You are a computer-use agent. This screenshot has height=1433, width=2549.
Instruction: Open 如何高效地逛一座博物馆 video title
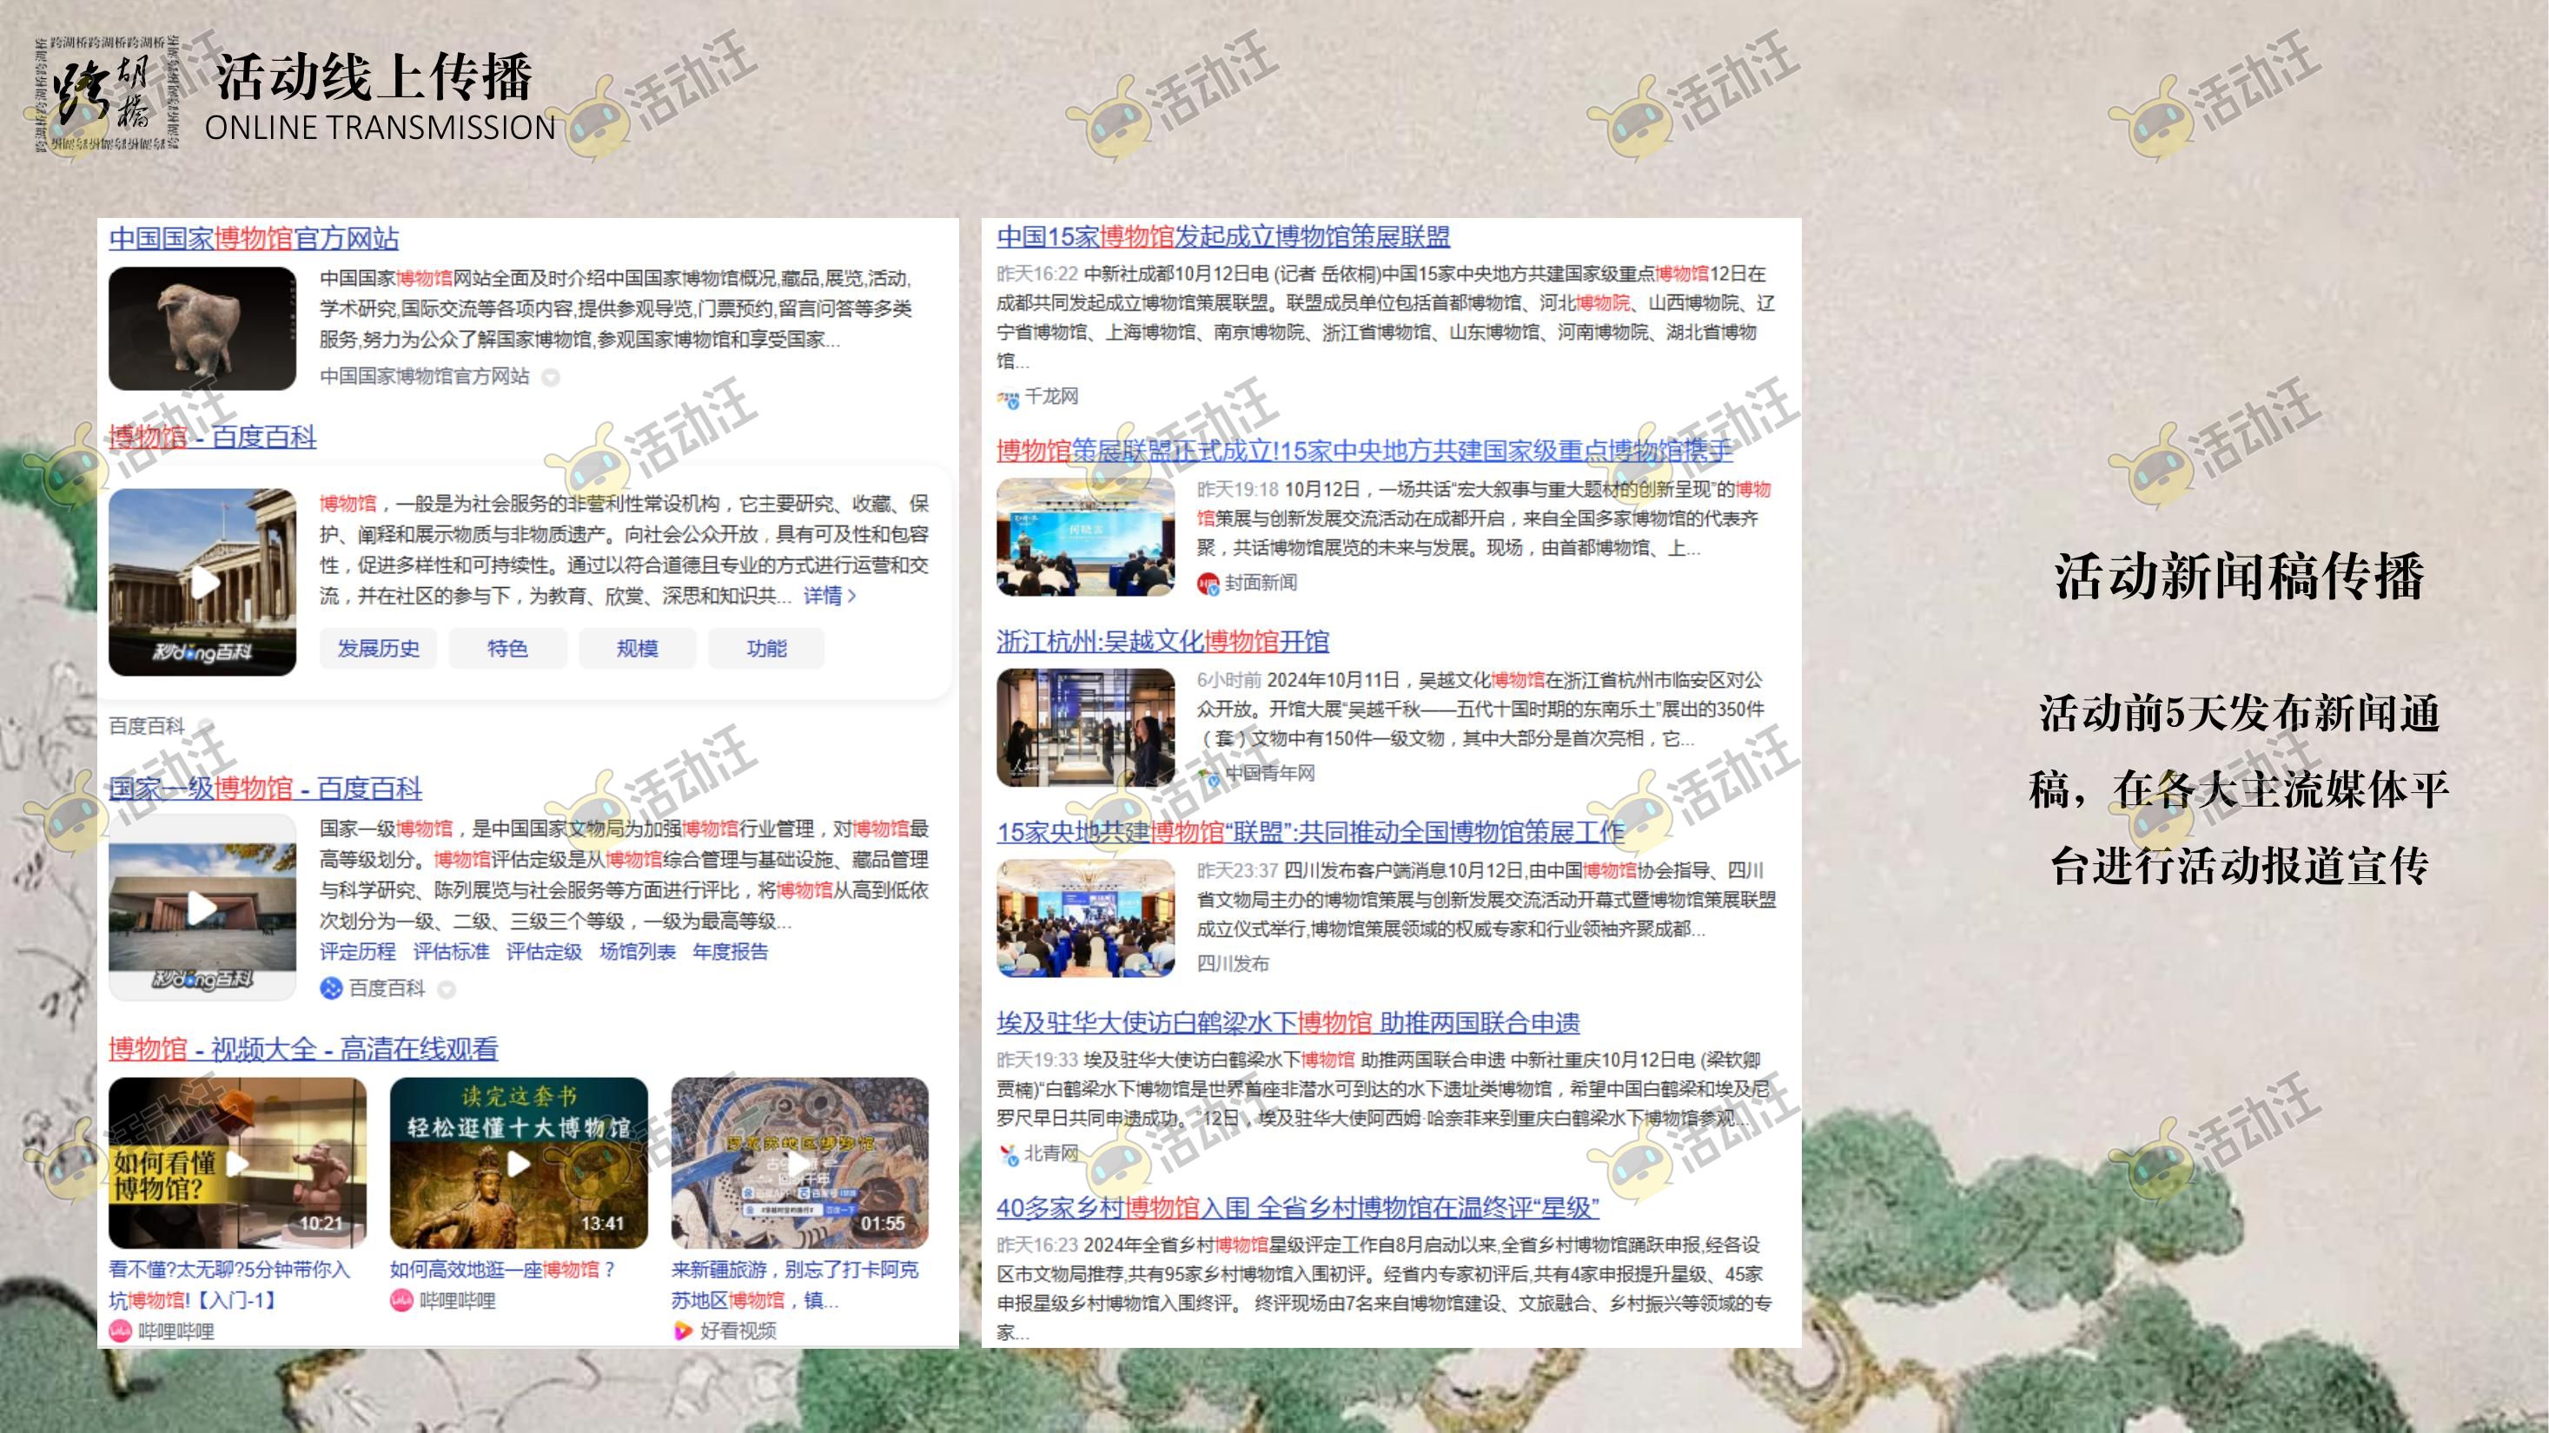tap(503, 1270)
